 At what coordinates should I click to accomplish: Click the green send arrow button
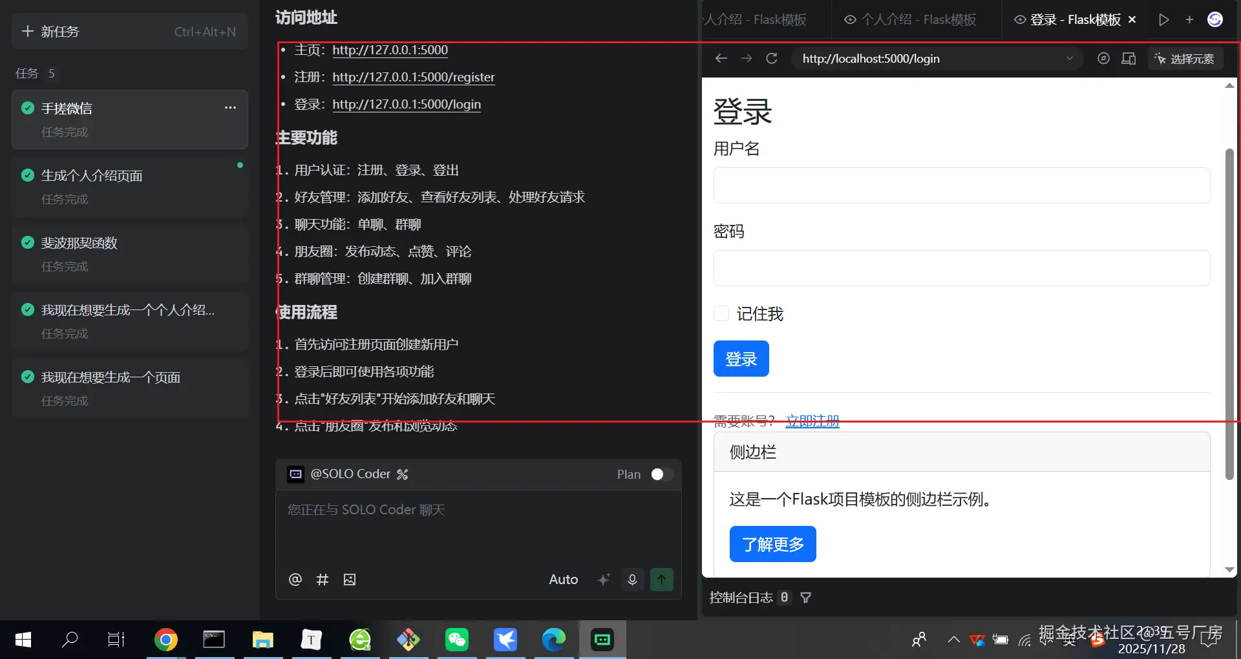(661, 580)
